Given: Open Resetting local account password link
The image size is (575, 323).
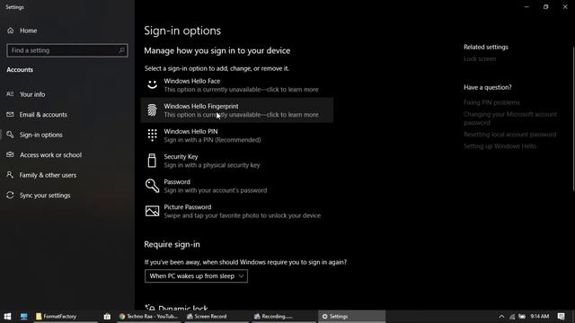Looking at the screenshot, I should [509, 135].
